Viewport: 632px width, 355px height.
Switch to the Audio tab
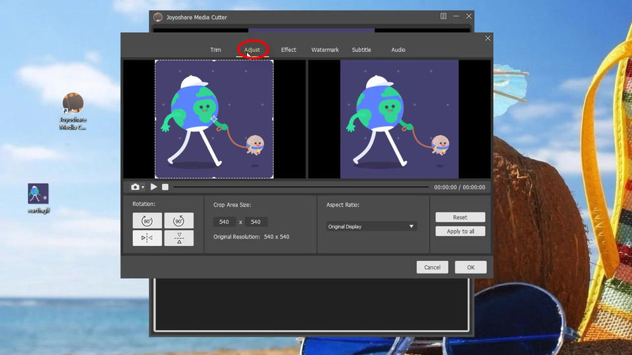(398, 50)
